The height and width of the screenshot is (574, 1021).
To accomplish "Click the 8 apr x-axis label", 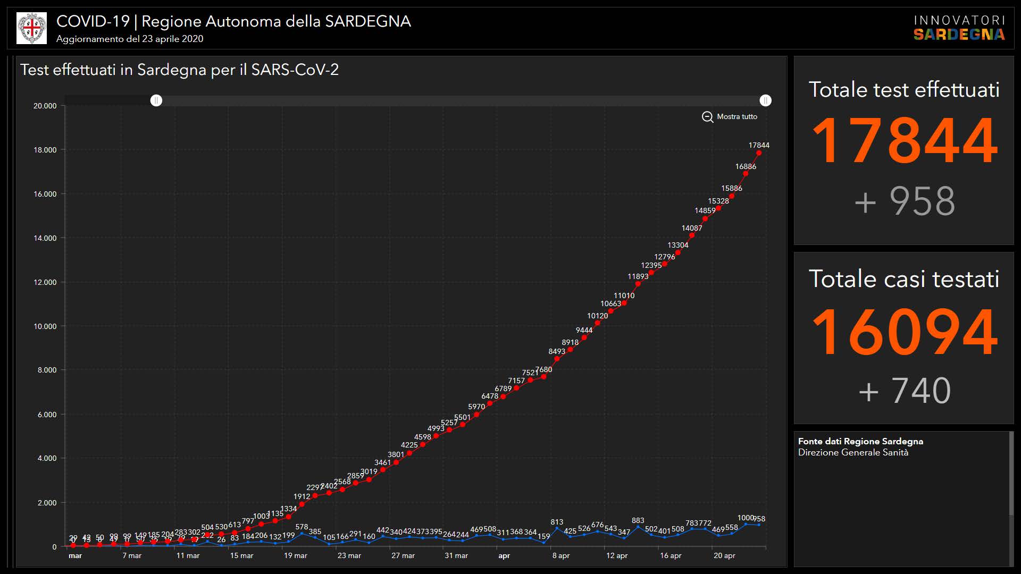I will coord(560,555).
